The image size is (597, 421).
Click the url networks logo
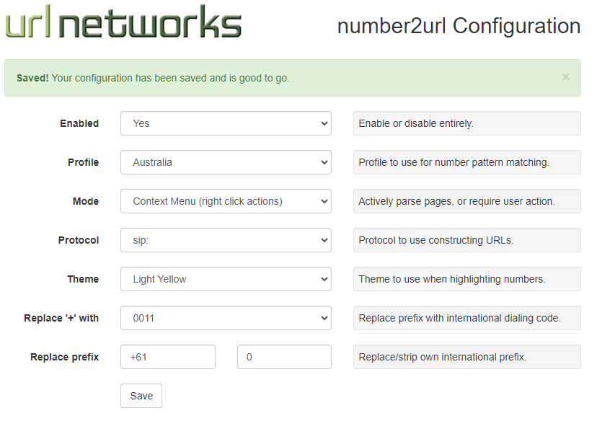tap(123, 22)
